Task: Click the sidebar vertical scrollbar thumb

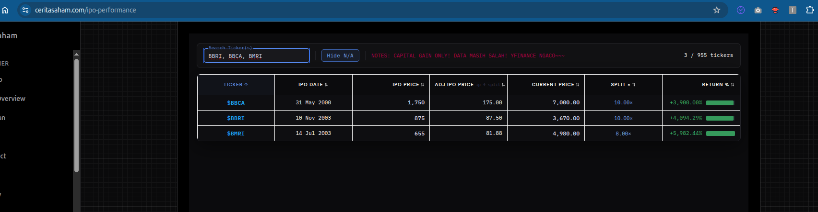Action: pyautogui.click(x=76, y=115)
